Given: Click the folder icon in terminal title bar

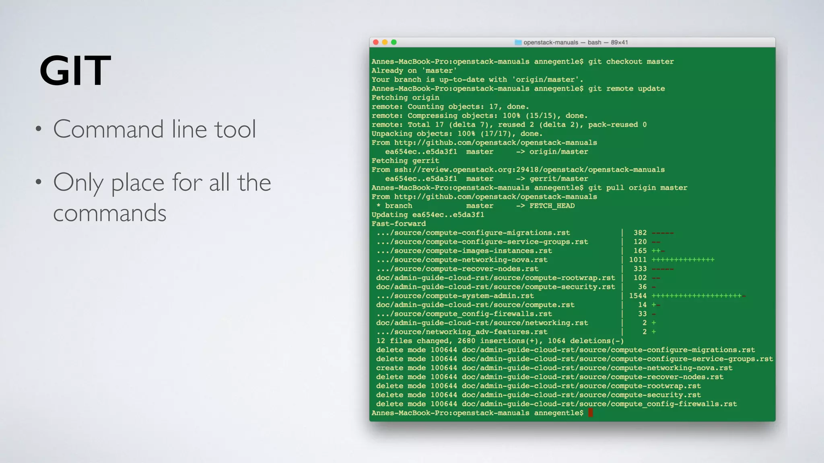Looking at the screenshot, I should (x=518, y=43).
